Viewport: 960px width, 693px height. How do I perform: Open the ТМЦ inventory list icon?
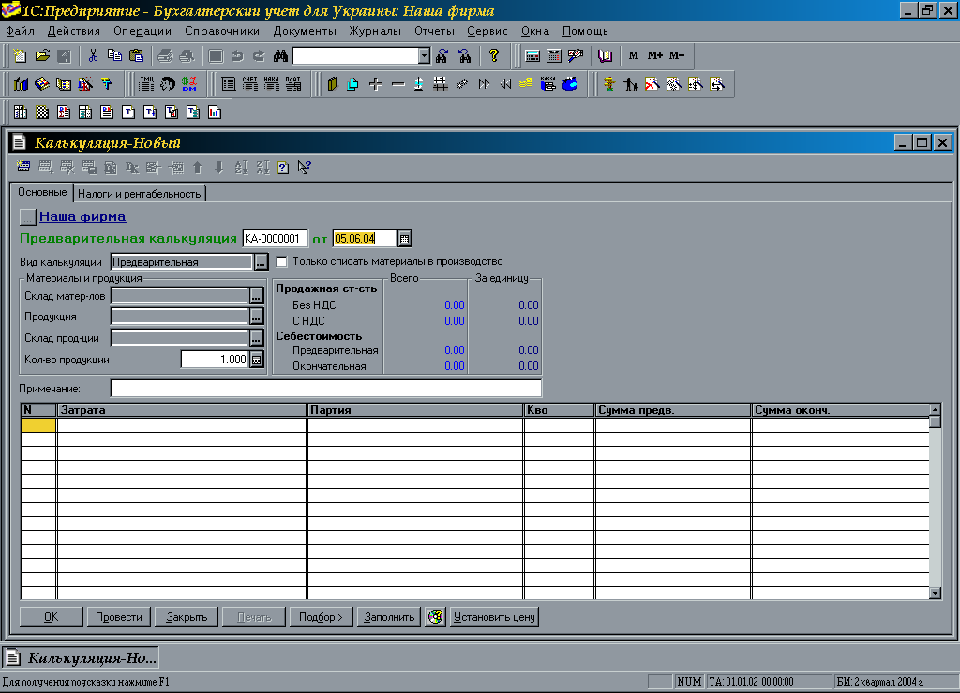click(x=146, y=84)
